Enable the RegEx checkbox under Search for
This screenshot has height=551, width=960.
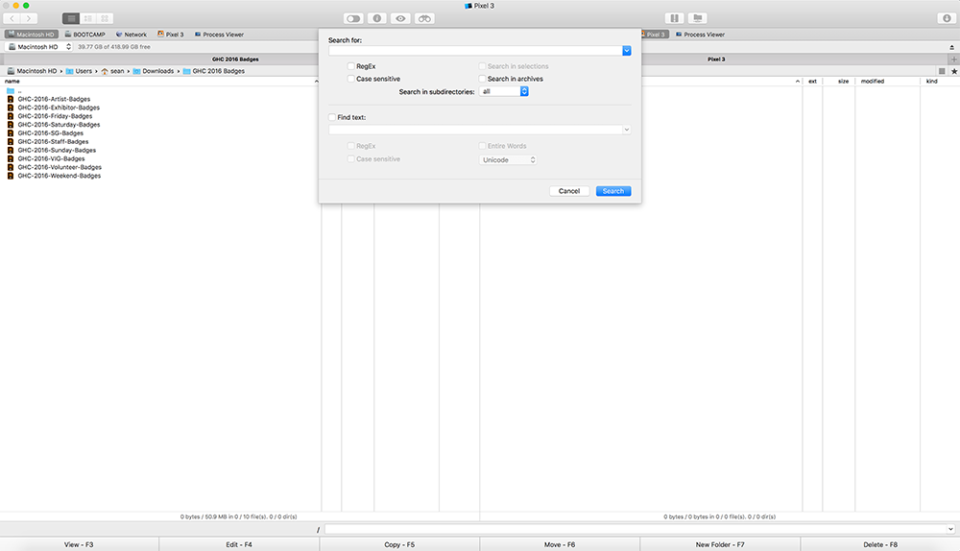351,66
